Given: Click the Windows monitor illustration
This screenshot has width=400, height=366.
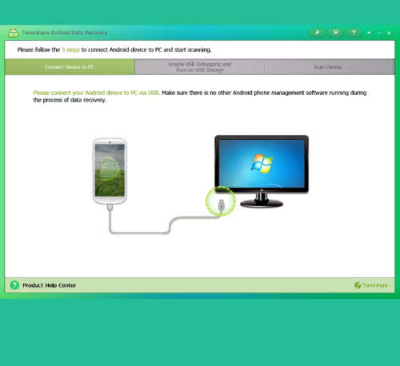Looking at the screenshot, I should [x=262, y=172].
